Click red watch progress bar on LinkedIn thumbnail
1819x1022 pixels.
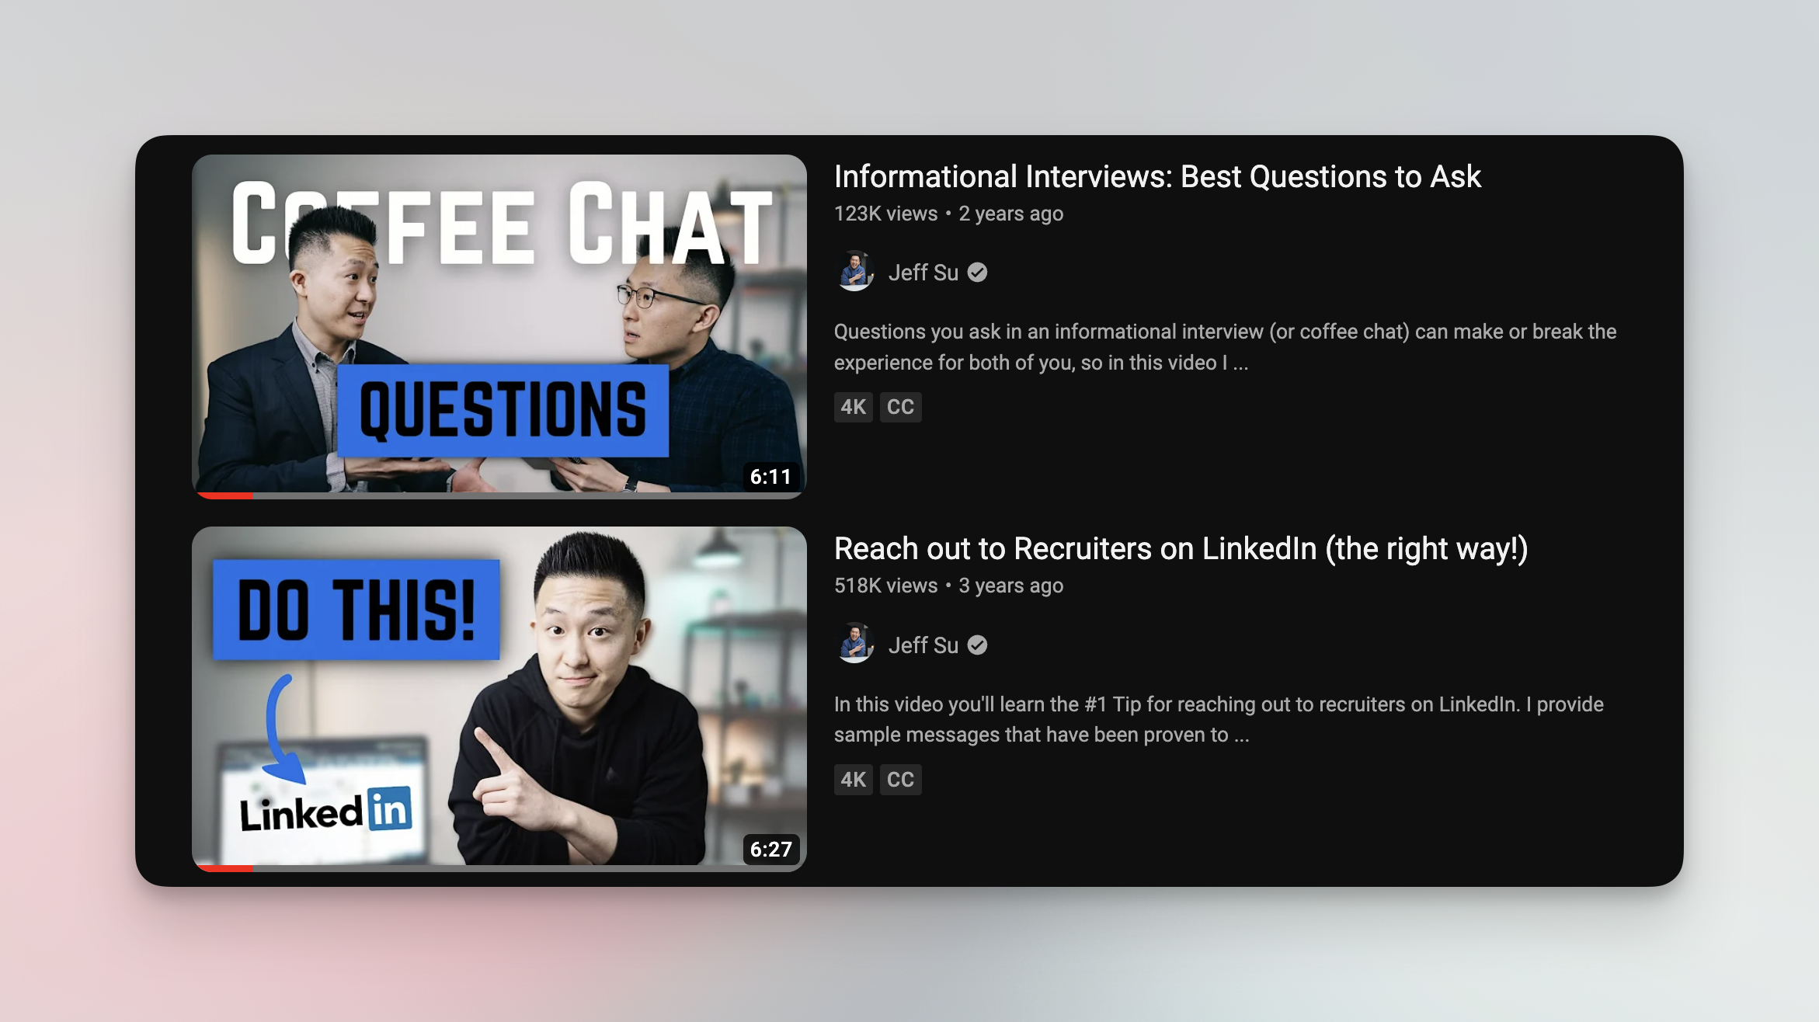tap(224, 868)
